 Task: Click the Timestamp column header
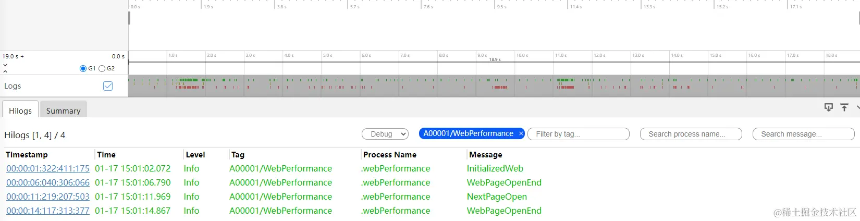[27, 155]
